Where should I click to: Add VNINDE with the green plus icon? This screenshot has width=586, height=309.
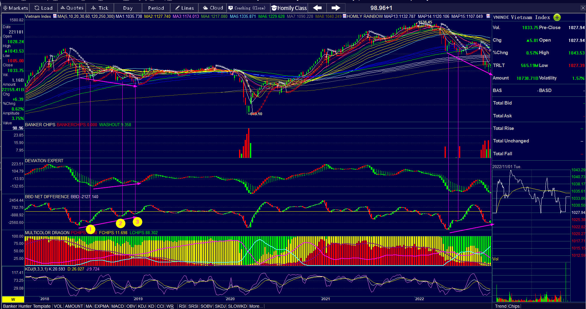557,17
